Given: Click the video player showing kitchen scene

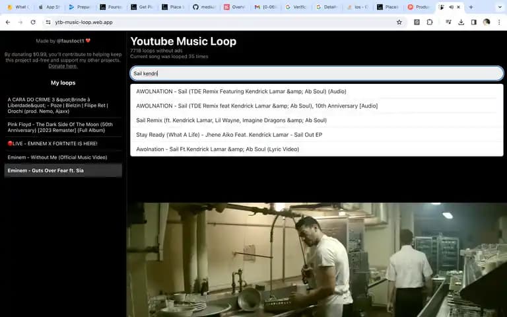Looking at the screenshot, I should [317, 260].
